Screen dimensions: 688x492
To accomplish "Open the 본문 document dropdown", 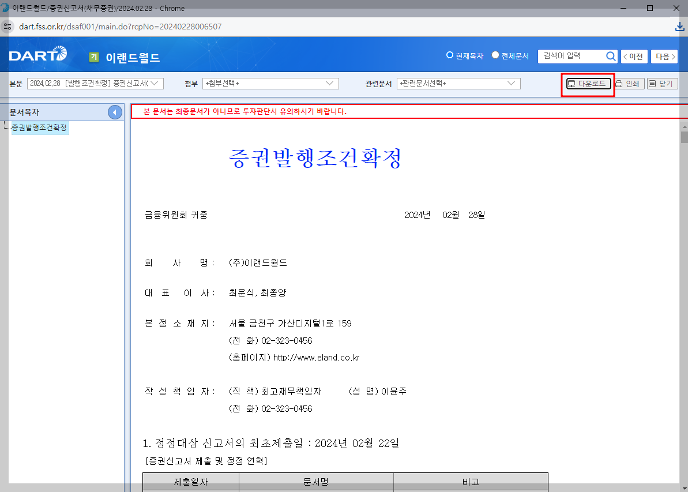I will [95, 84].
